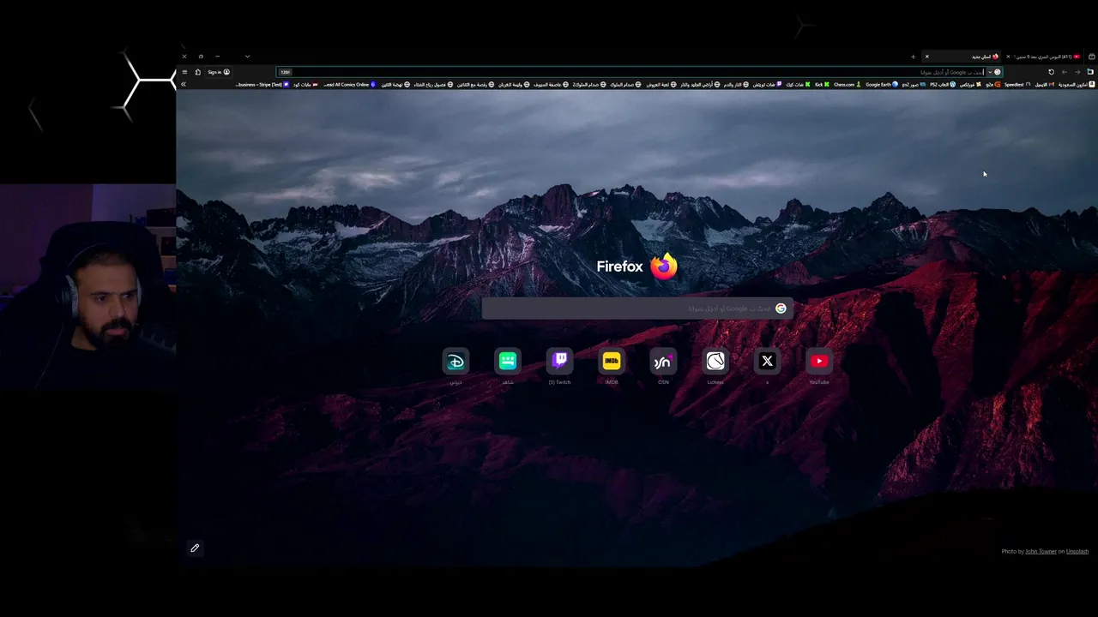Open the Disney+ shortcut tile

click(x=455, y=362)
